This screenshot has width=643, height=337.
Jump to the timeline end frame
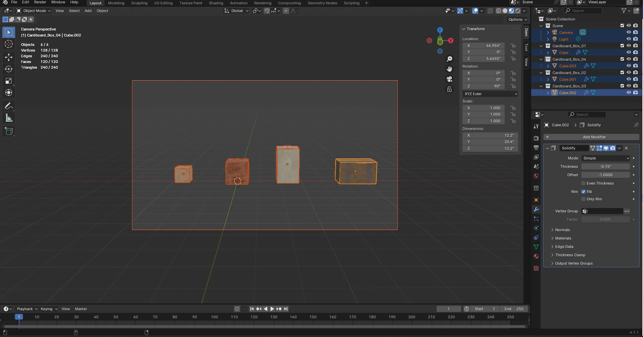286,309
